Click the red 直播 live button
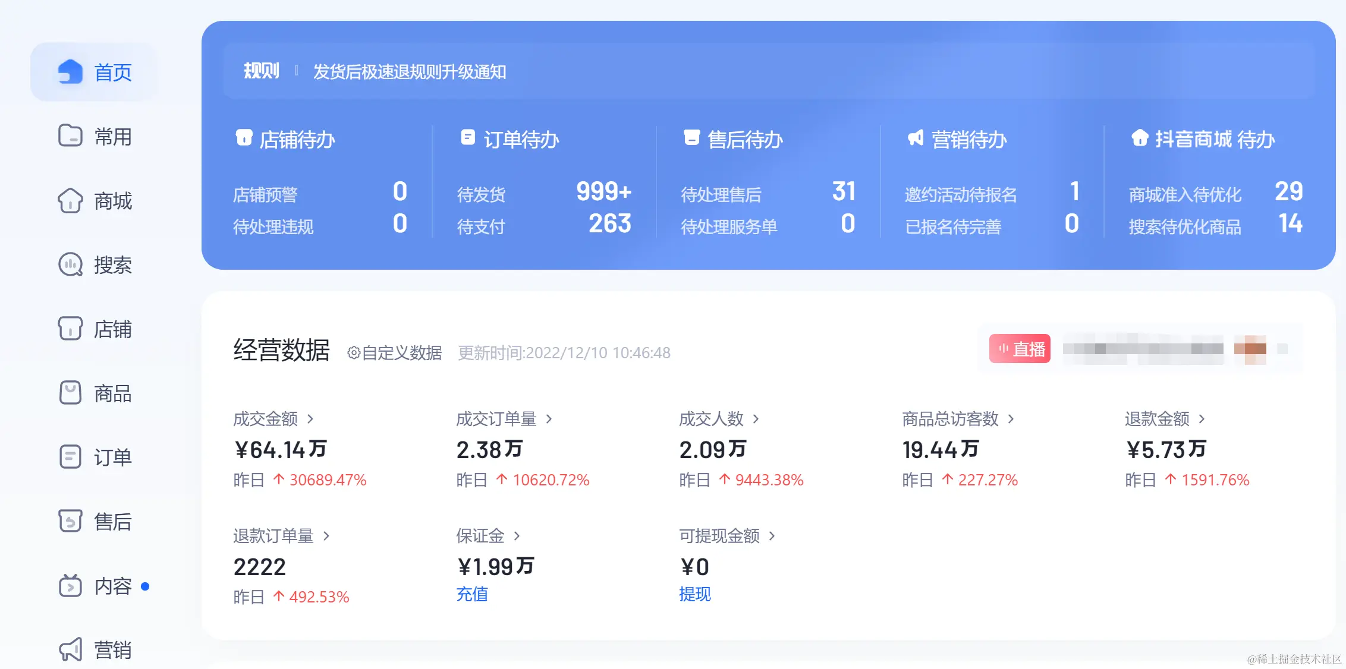This screenshot has width=1346, height=669. (x=1020, y=349)
